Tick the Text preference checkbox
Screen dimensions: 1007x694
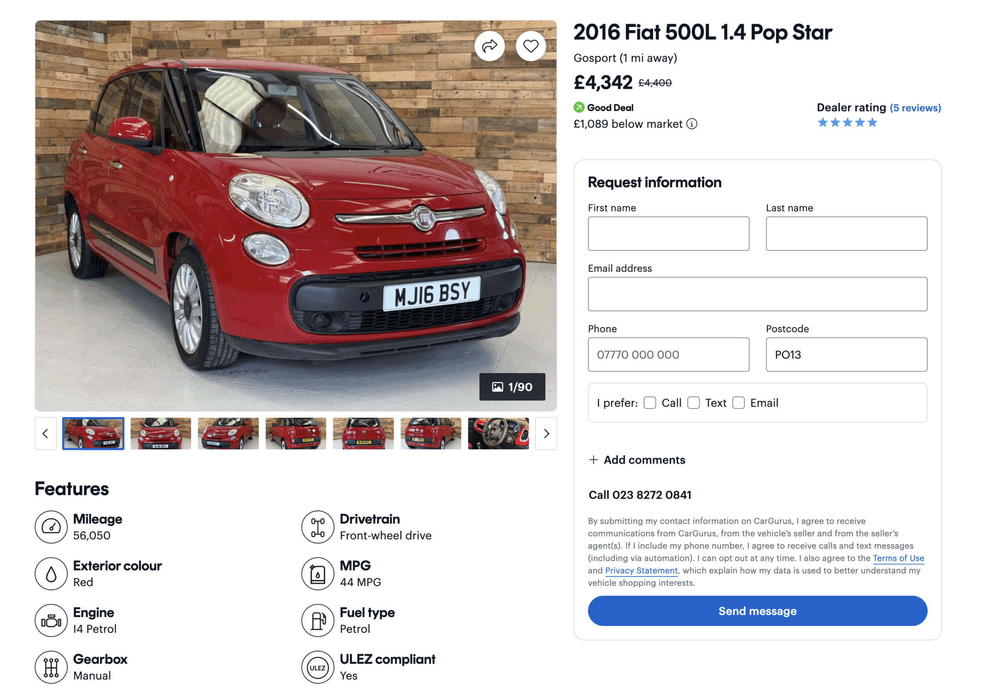coord(693,403)
